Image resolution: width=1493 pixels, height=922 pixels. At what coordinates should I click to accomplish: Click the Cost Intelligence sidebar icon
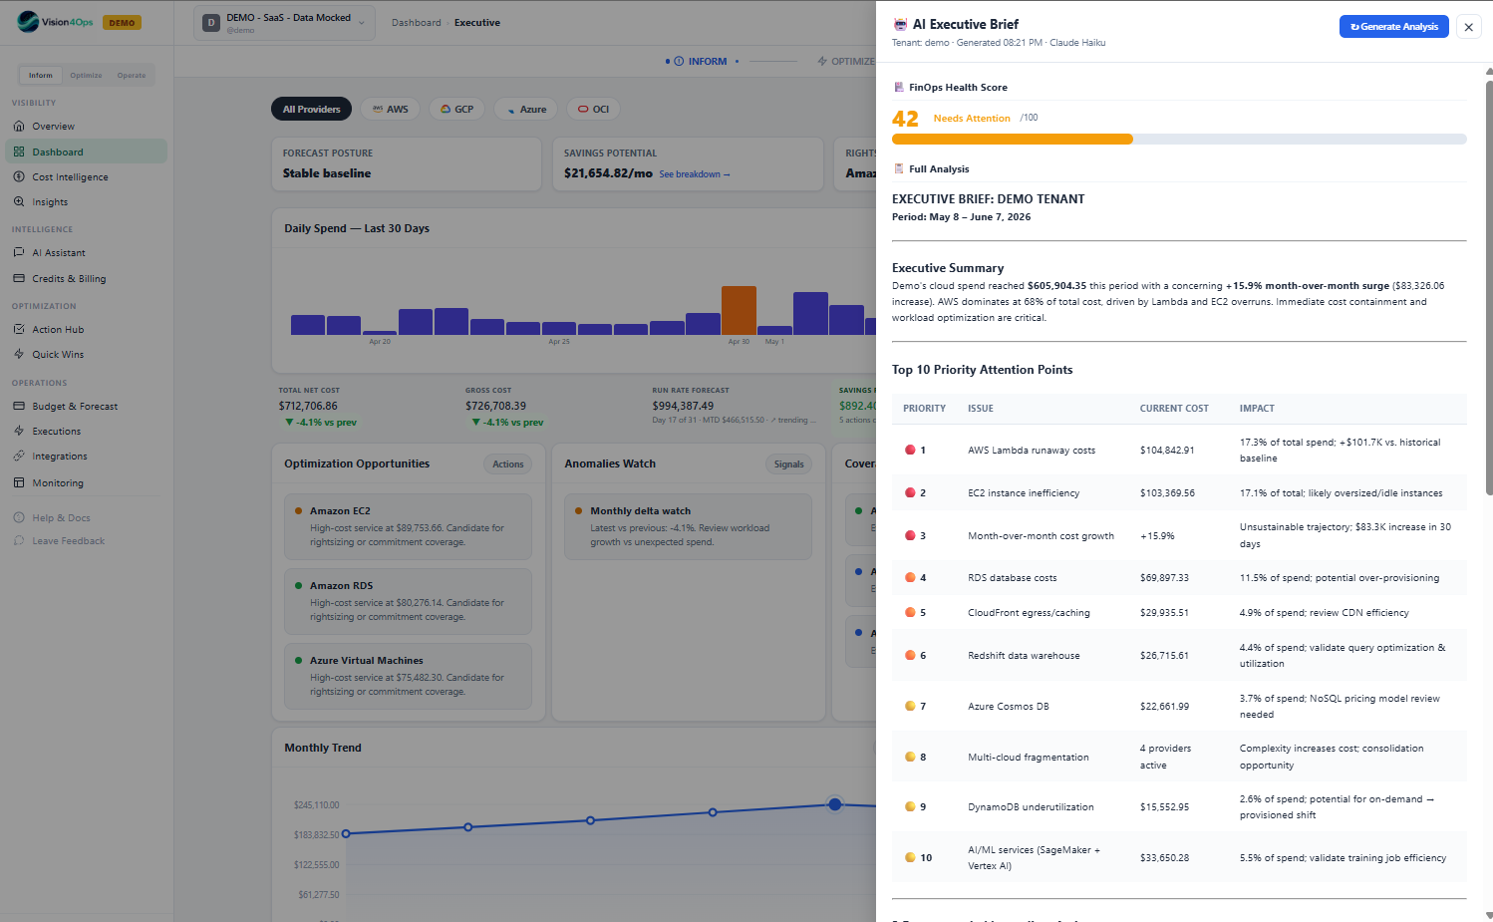point(19,177)
